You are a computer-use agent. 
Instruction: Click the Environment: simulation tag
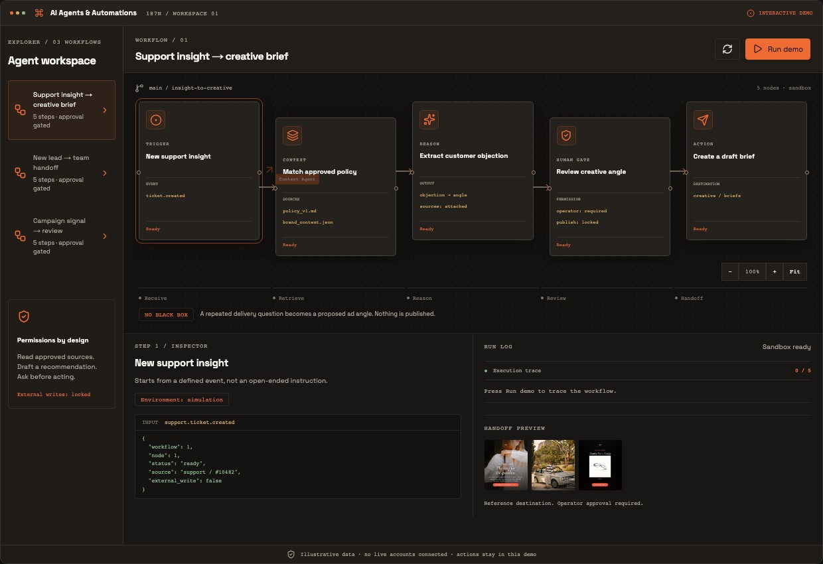click(182, 399)
